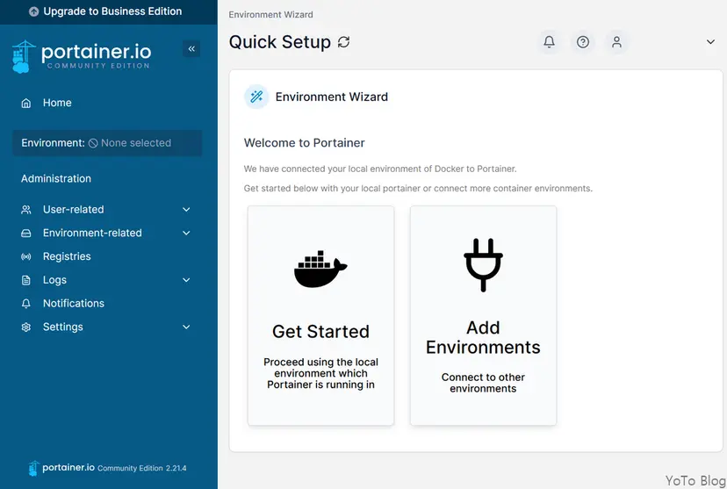Click text 'Get started below with your local portainer'
This screenshot has width=727, height=489.
[418, 189]
